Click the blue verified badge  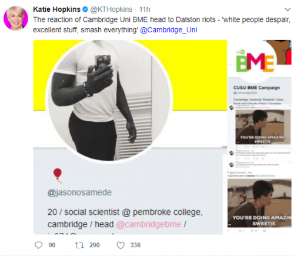point(85,9)
